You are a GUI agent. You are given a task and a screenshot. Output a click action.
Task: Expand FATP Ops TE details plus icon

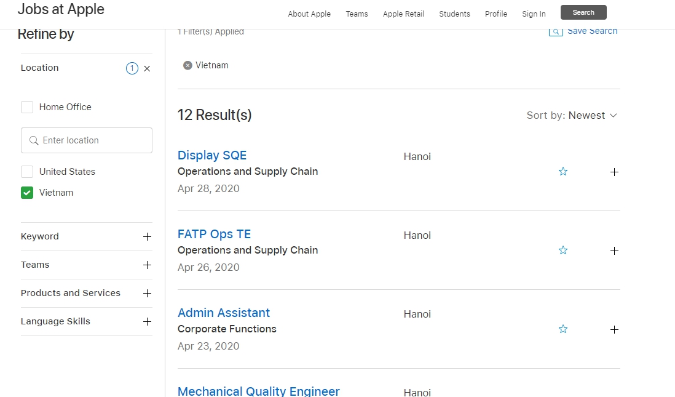(x=614, y=251)
